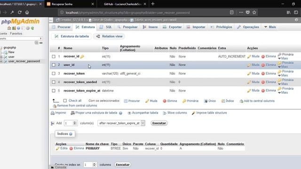The height and width of the screenshot is (169, 301).
Task: Expand Mais menu for recover_token row
Action: [x=283, y=75]
